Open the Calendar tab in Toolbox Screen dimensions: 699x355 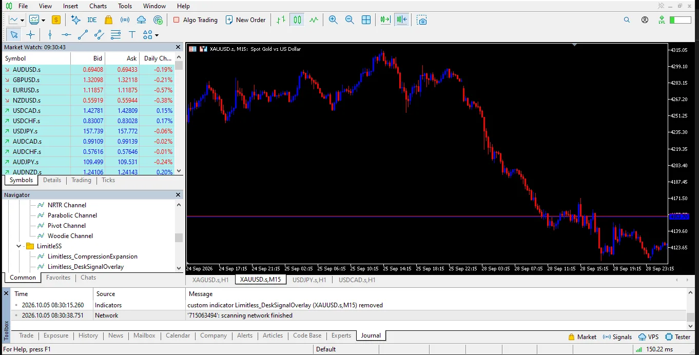[178, 336]
